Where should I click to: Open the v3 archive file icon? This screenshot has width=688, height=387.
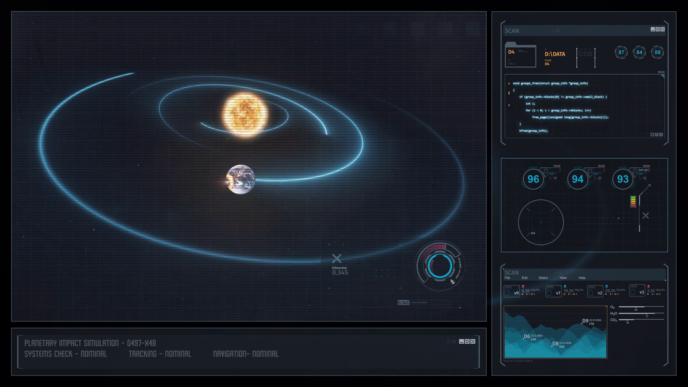pos(637,291)
